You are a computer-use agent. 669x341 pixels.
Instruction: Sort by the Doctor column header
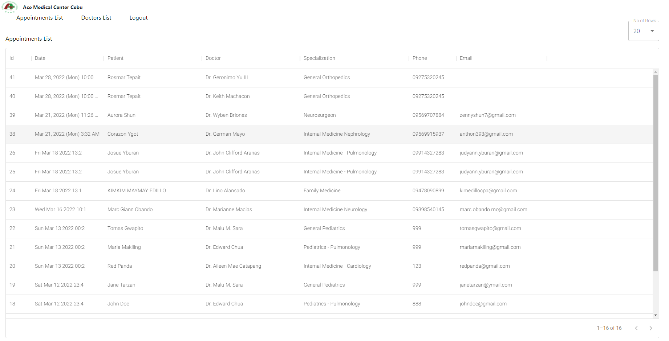pyautogui.click(x=213, y=58)
